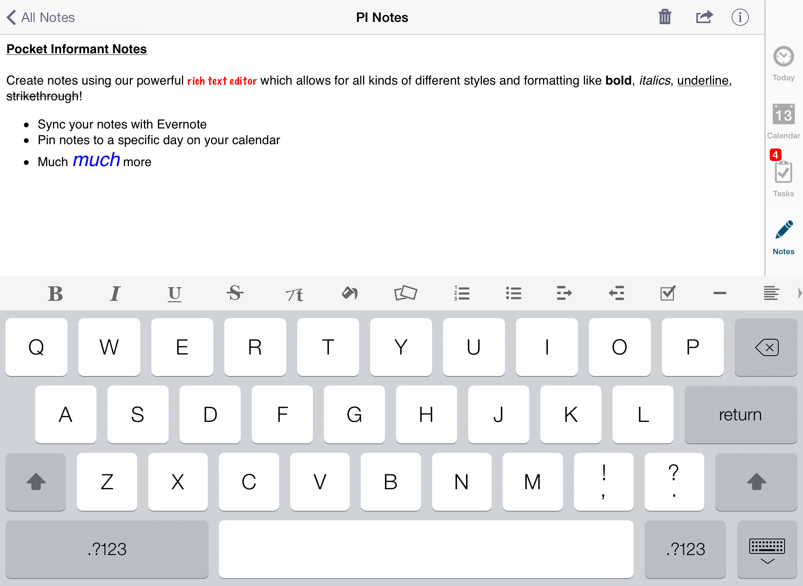
Task: Toggle bold formatting in toolbar
Action: click(55, 293)
